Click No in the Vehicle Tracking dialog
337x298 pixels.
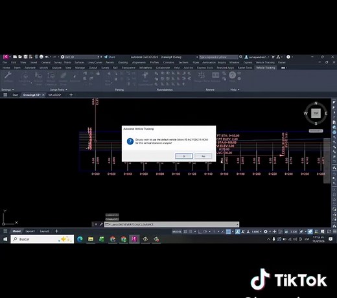coord(203,156)
